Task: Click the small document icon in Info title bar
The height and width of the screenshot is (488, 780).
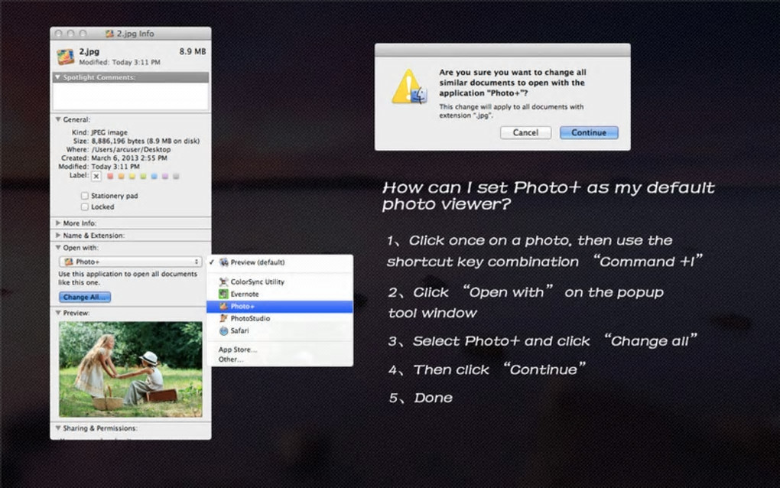Action: coord(109,34)
